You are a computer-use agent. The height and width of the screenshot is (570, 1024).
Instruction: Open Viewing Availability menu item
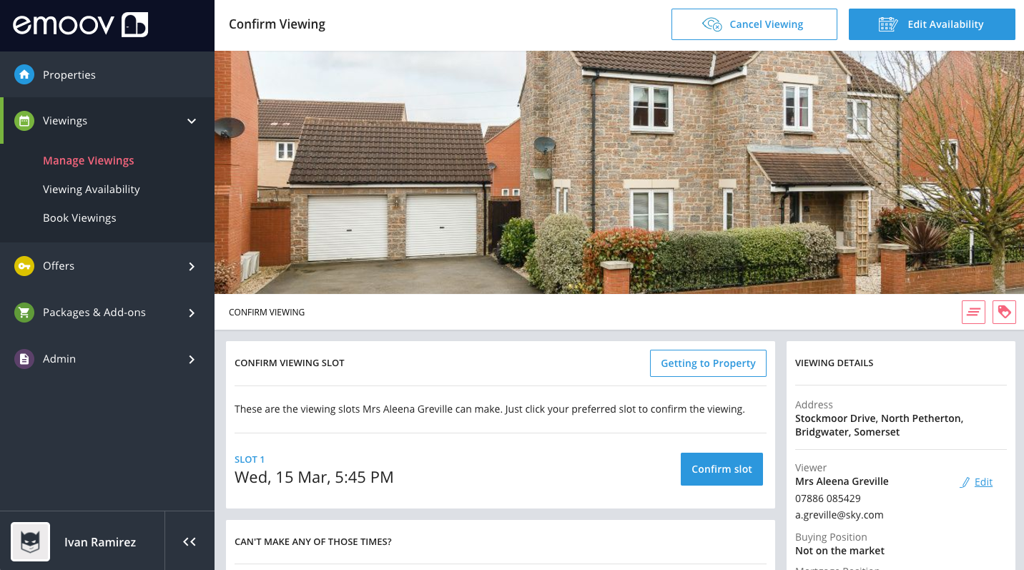coord(92,190)
